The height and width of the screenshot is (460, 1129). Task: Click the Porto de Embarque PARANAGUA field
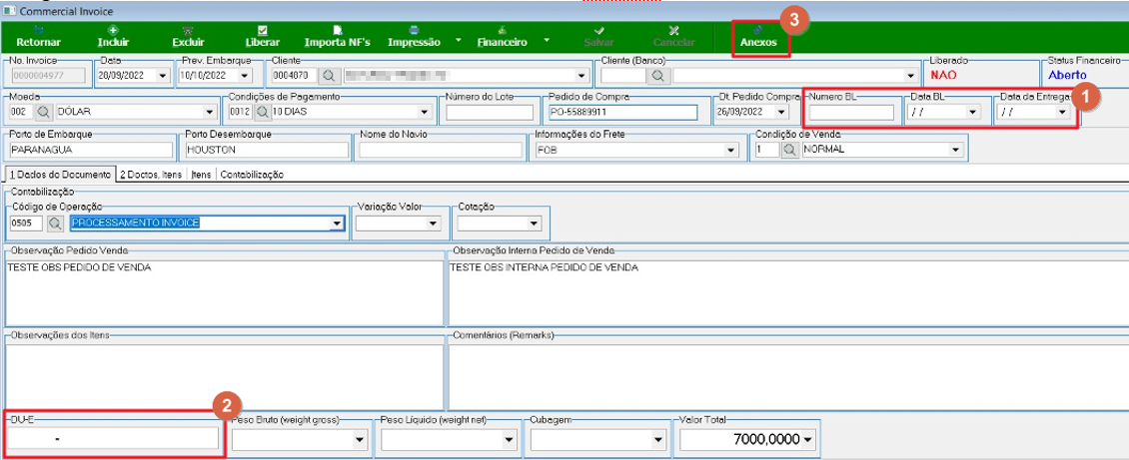point(92,150)
